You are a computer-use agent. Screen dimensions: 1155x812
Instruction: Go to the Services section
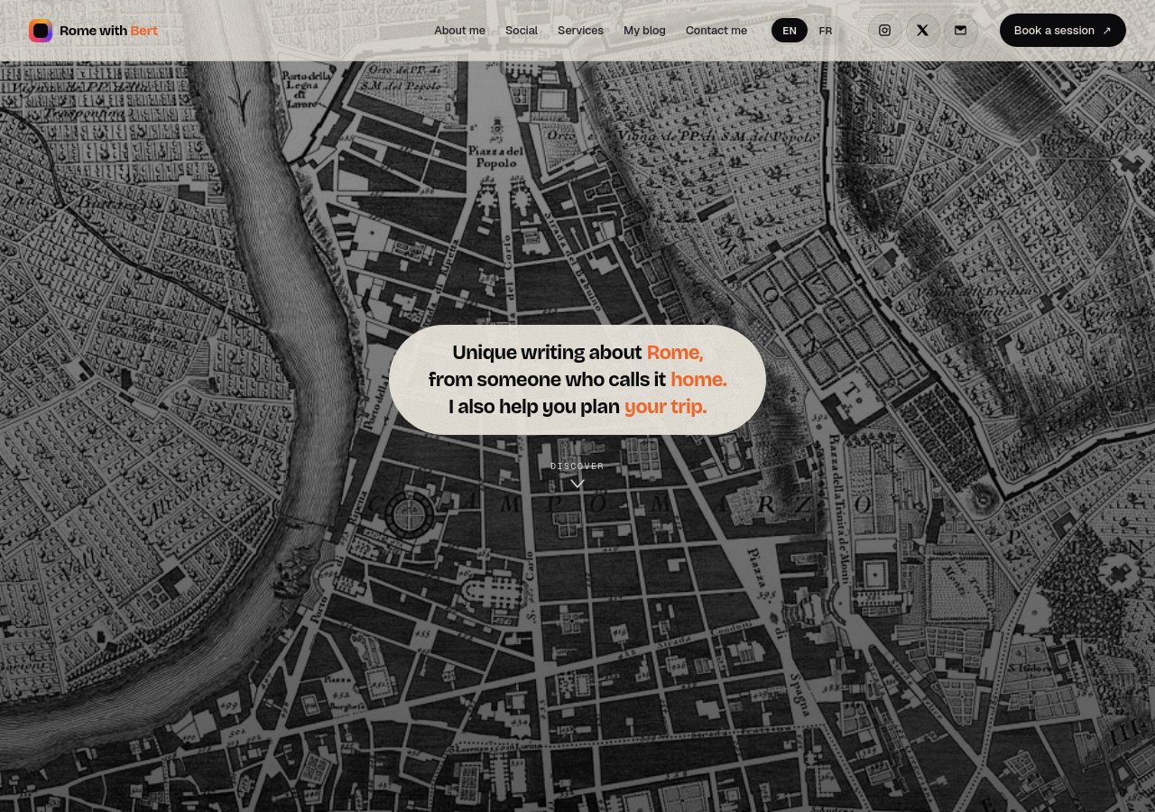(580, 31)
